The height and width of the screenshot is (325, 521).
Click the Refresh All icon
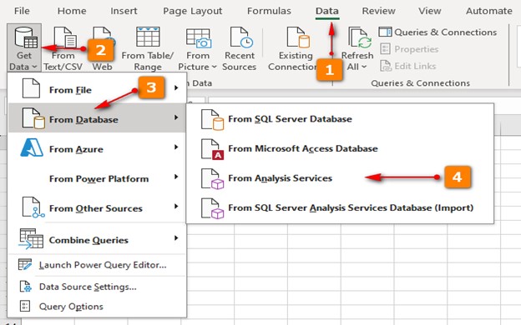360,37
